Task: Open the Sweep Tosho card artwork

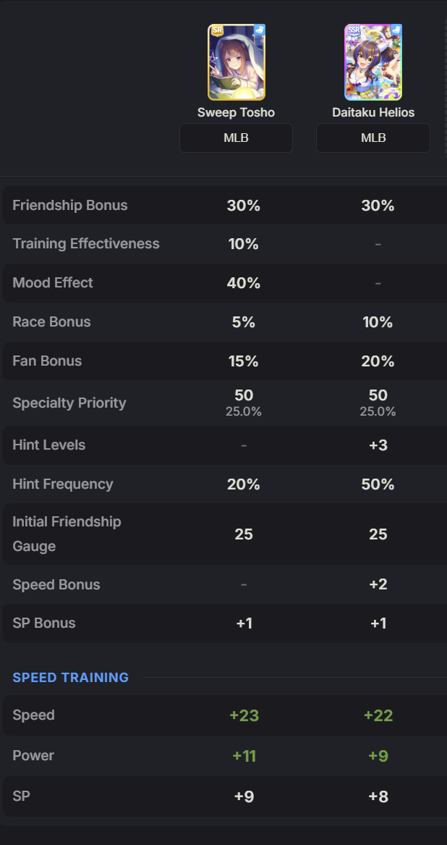Action: 237,62
